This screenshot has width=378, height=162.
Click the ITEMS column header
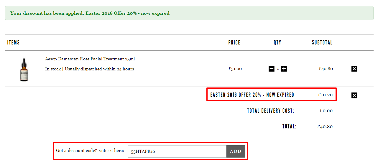pyautogui.click(x=14, y=42)
